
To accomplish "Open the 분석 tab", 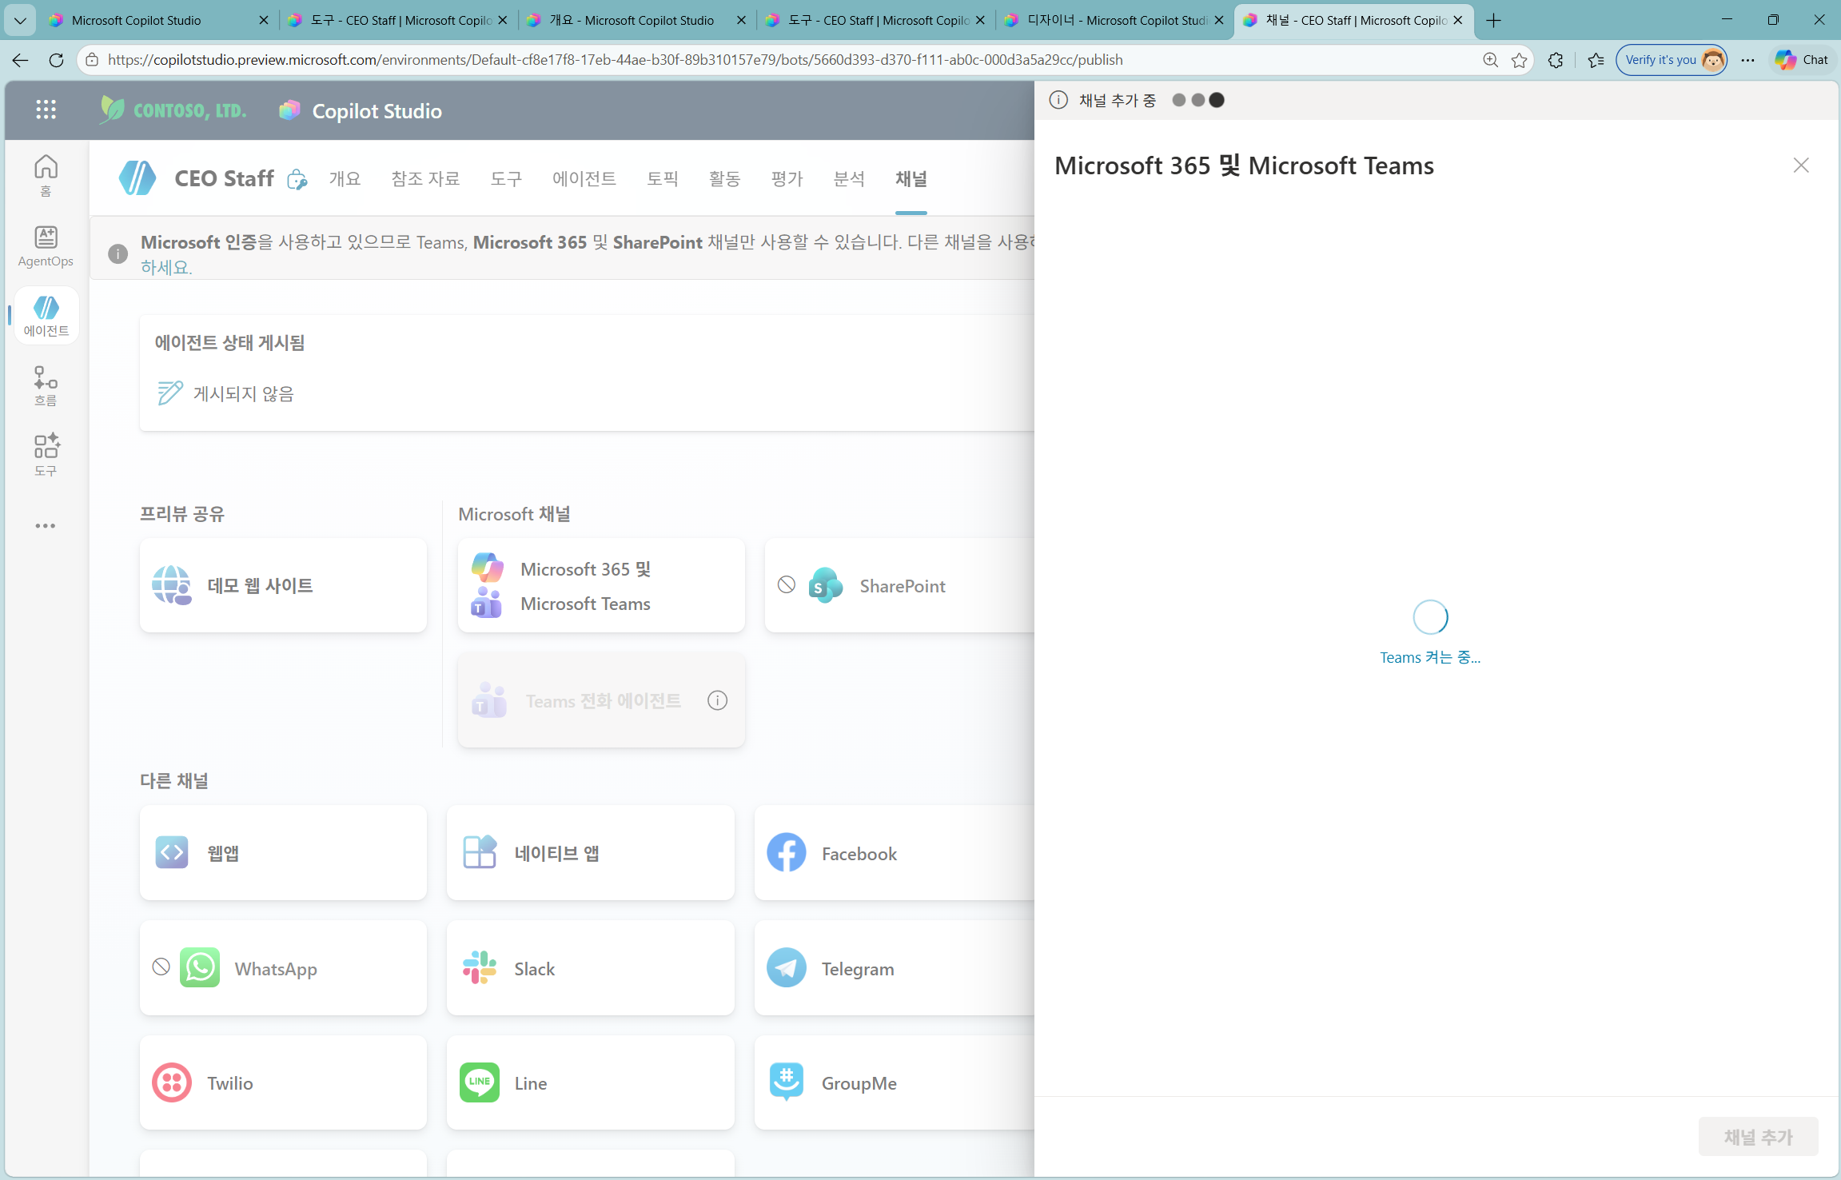I will (x=849, y=178).
